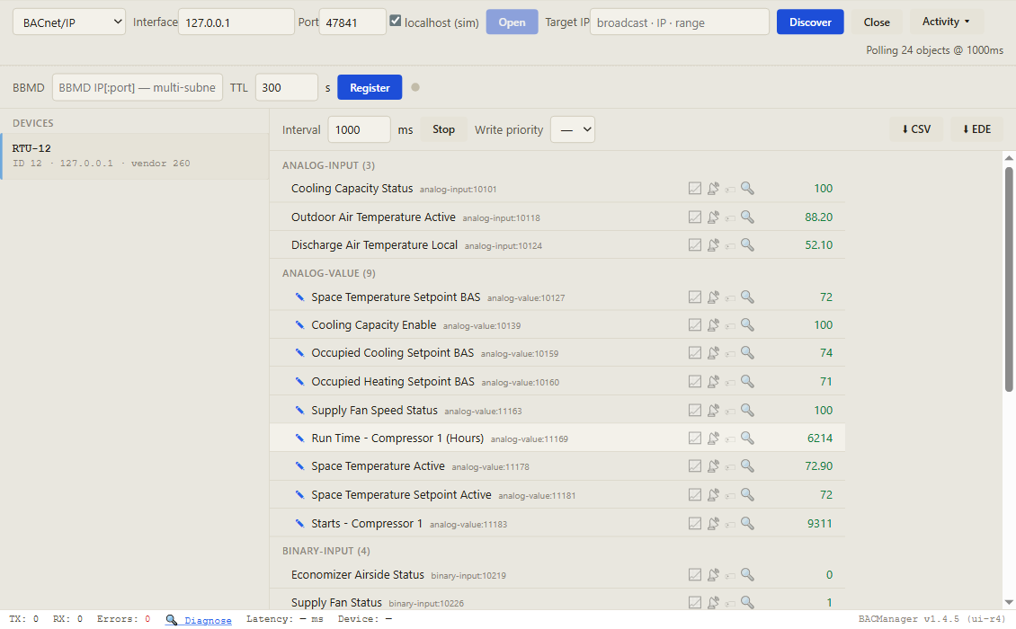
Task: Open the Write priority dropdown
Action: 573,129
